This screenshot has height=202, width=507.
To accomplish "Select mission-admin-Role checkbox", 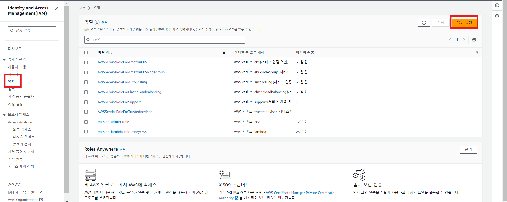I will 86,122.
